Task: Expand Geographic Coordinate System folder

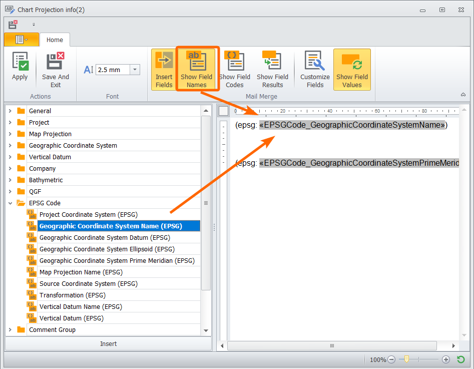Action: [11, 146]
